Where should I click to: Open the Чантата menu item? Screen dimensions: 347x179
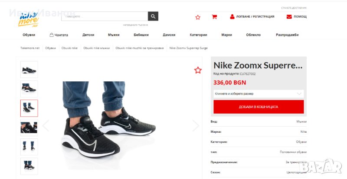(59, 35)
